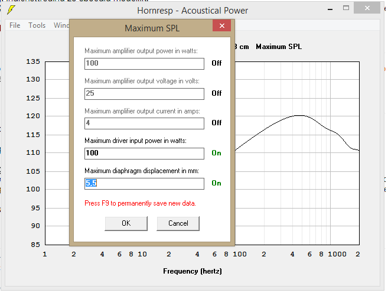
Task: Toggle amplifier output voltage Off label
Action: [x=217, y=93]
